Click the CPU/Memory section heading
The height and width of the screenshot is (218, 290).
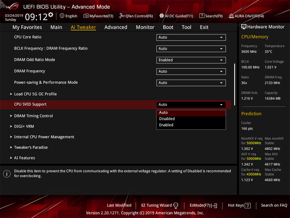pyautogui.click(x=255, y=37)
